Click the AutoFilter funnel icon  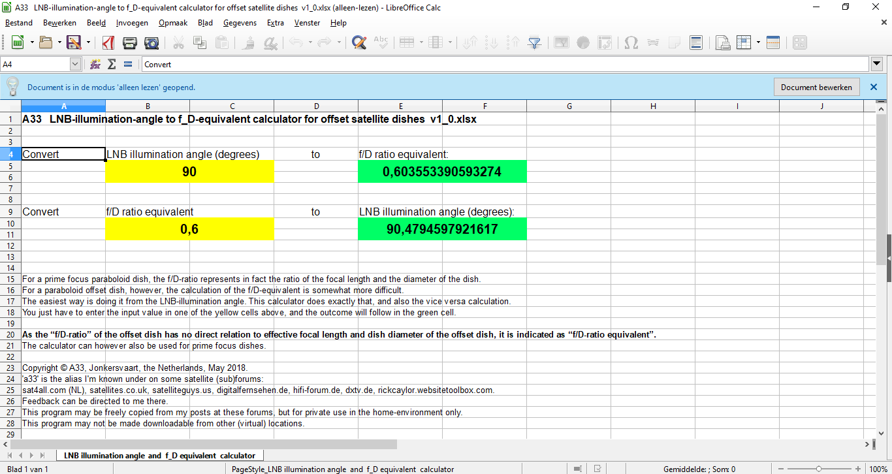pos(535,43)
